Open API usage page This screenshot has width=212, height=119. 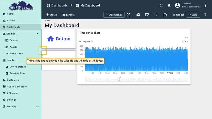21,93
